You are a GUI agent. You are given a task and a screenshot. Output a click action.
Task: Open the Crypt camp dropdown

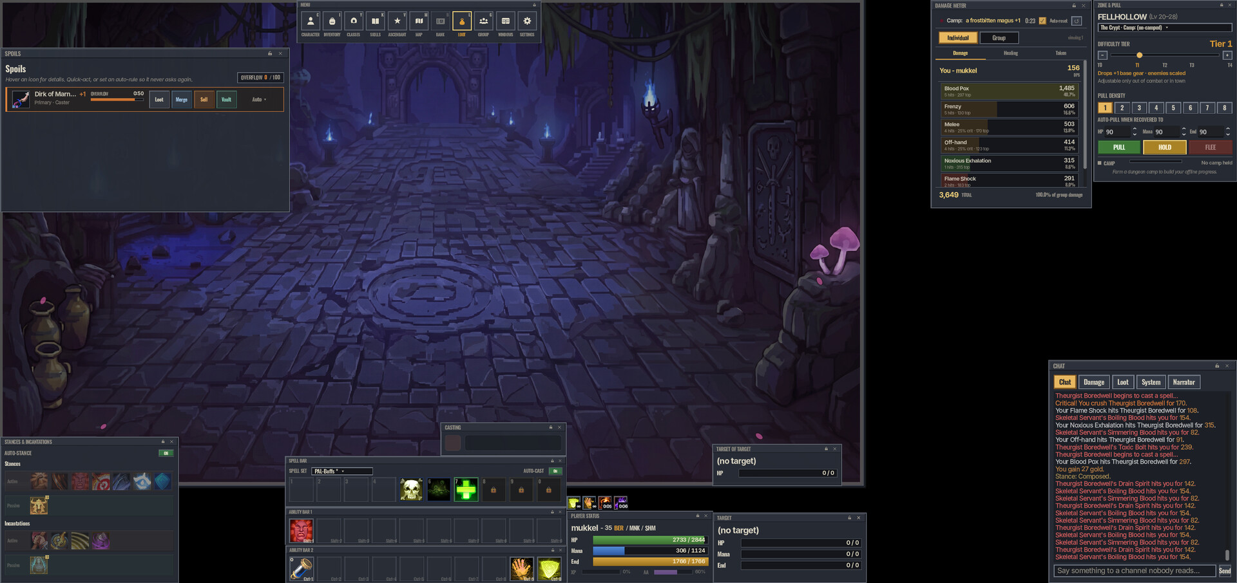pyautogui.click(x=1165, y=28)
